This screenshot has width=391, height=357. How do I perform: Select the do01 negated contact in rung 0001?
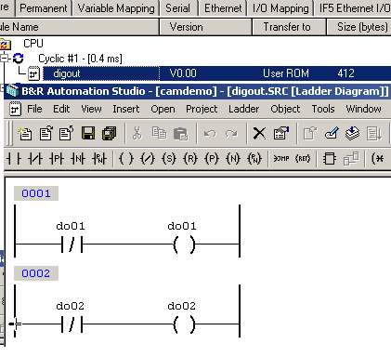click(72, 245)
